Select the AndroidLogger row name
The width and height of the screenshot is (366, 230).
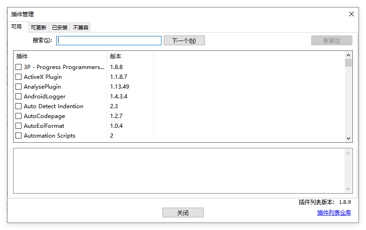tap(44, 97)
